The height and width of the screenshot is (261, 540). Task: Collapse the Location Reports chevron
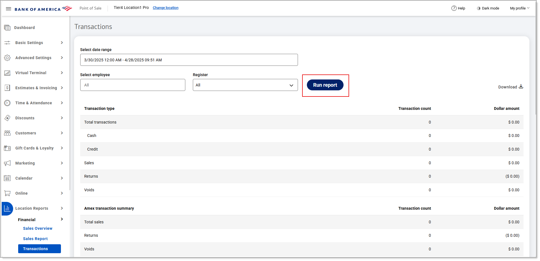pos(62,208)
